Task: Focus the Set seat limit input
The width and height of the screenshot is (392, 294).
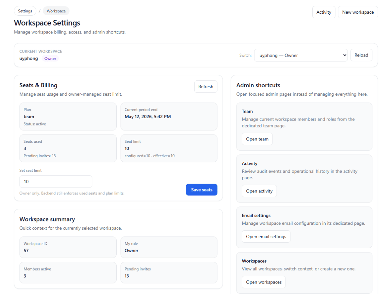Action: (x=56, y=182)
